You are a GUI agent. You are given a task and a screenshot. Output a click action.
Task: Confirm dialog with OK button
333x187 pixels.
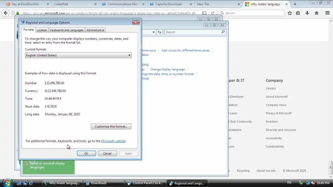(x=86, y=153)
